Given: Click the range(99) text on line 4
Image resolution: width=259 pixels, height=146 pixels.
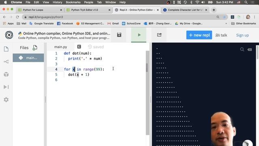Looking at the screenshot, I should (93, 69).
